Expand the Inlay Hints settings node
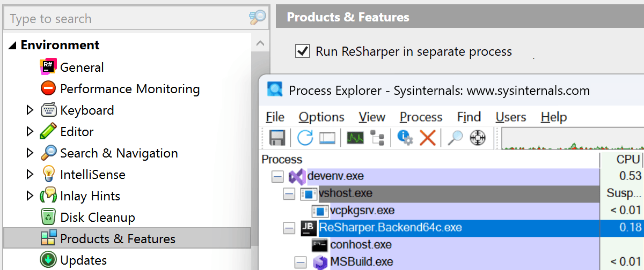This screenshot has height=270, width=644. [x=30, y=196]
